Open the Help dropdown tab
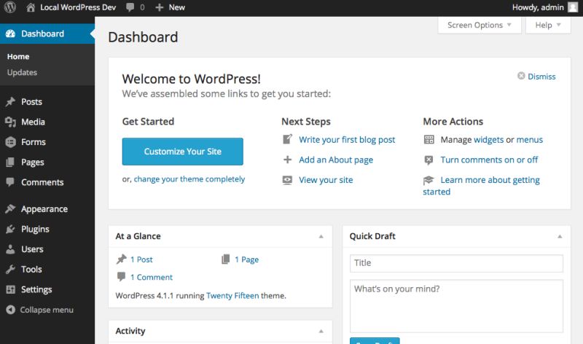Image resolution: width=583 pixels, height=344 pixels. click(548, 25)
